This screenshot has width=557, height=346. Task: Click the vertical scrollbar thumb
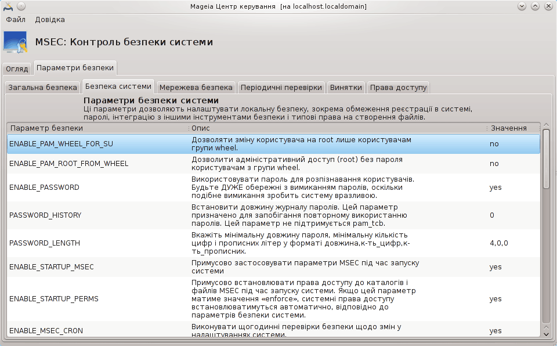click(x=547, y=158)
